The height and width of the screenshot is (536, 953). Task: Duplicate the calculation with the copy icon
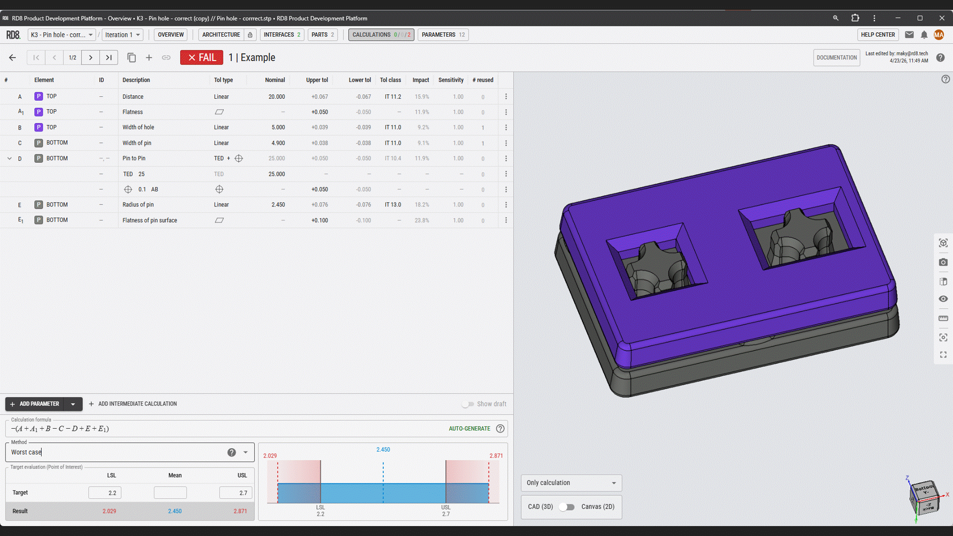132,58
